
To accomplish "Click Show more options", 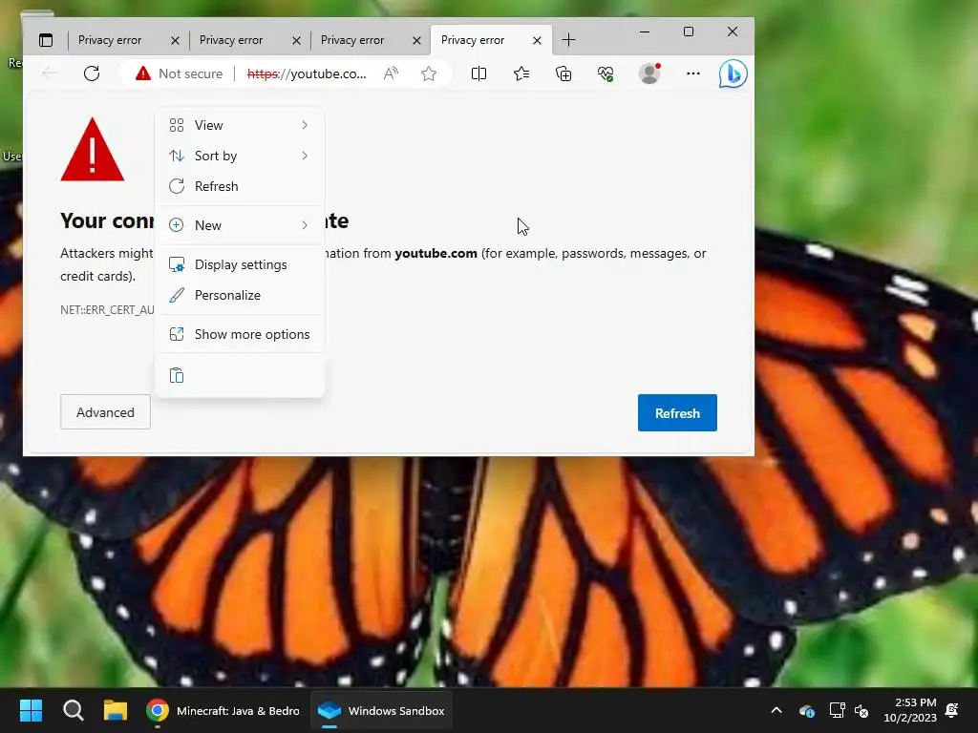I will point(240,335).
